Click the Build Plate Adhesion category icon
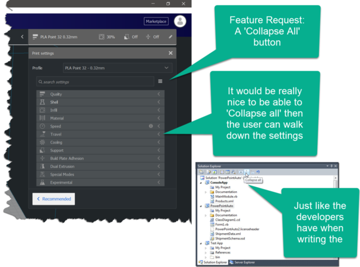The image size is (360, 267). tap(42, 158)
